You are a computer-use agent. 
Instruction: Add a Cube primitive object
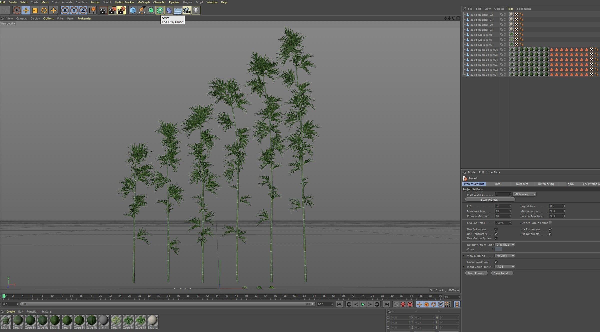pos(133,10)
